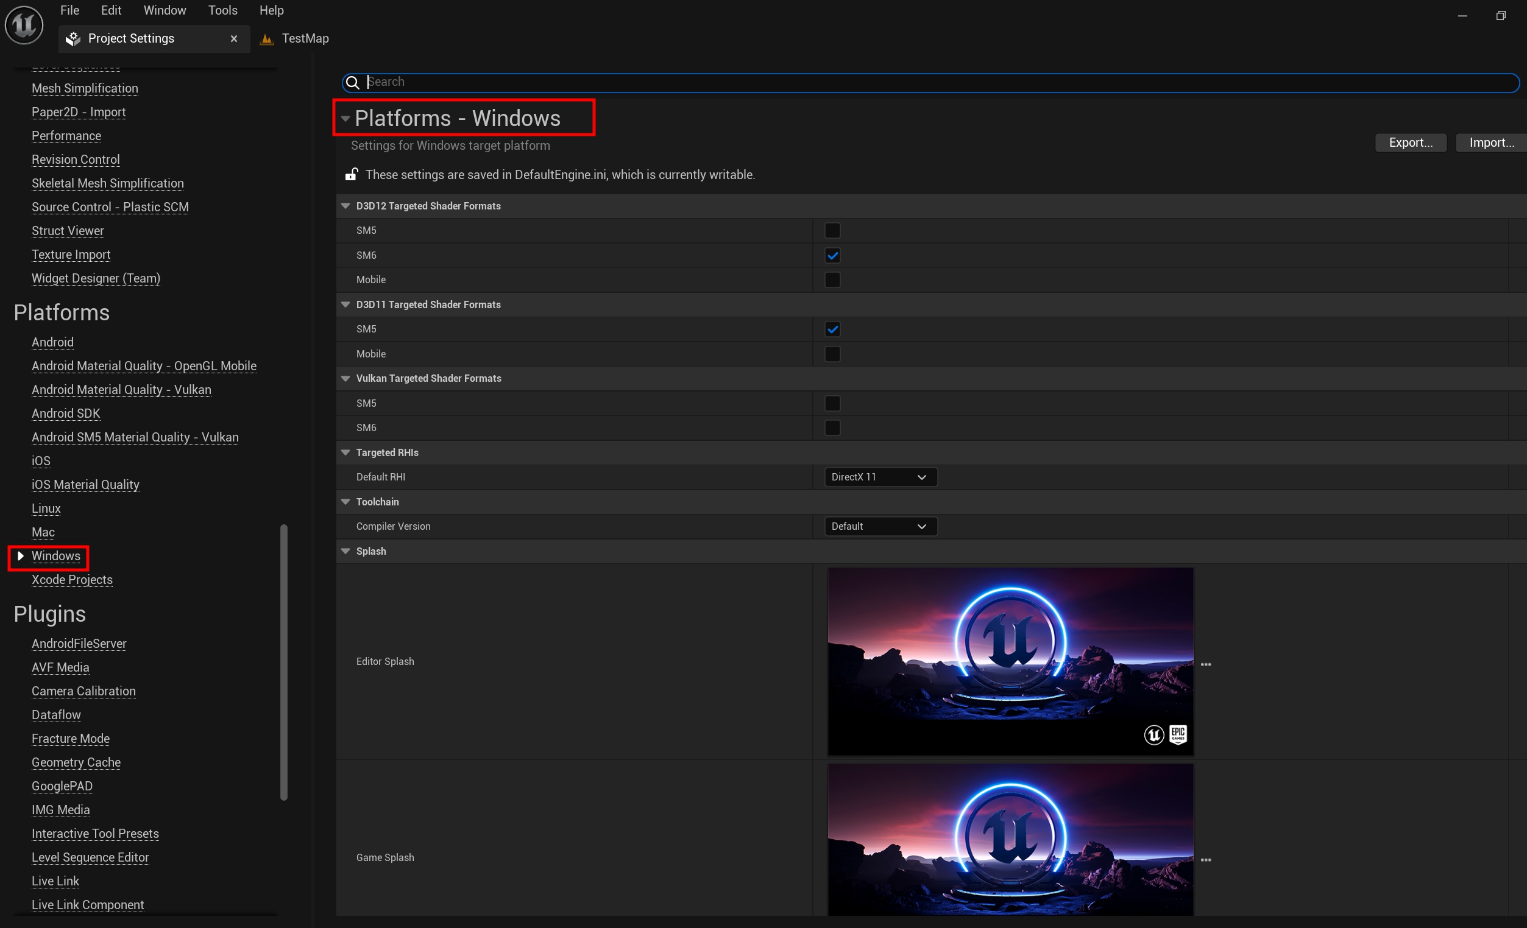1527x928 pixels.
Task: Uncheck D3D11 SM5 shader format
Action: point(832,329)
